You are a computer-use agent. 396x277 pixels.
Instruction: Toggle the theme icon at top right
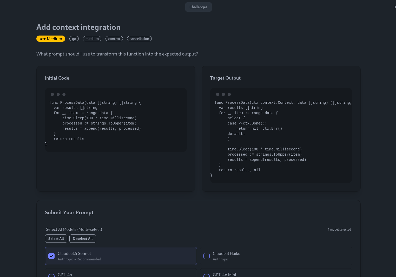coord(395,7)
